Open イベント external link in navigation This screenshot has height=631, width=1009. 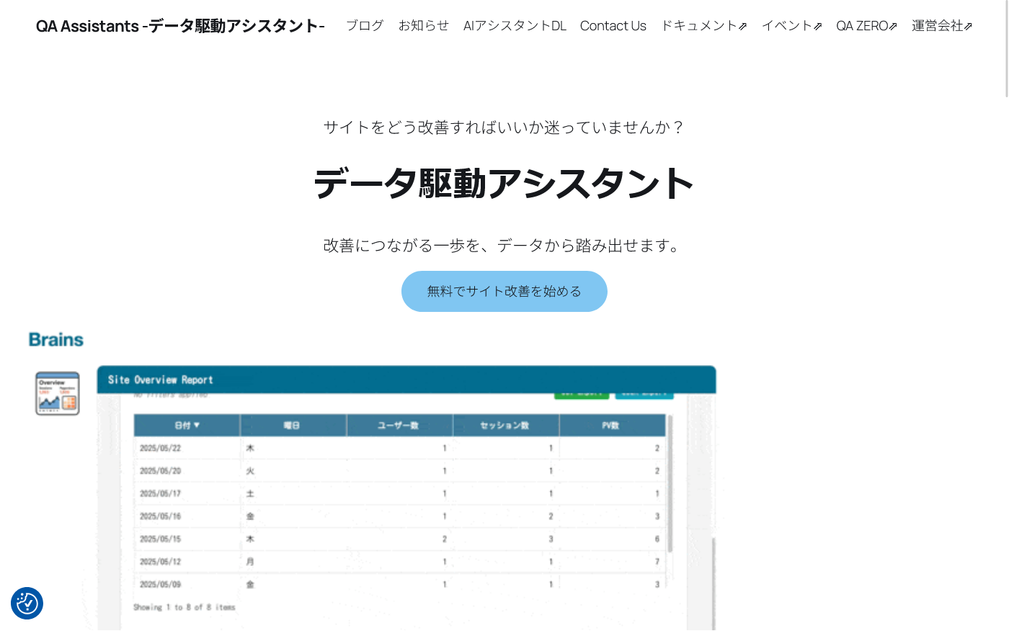click(x=791, y=26)
